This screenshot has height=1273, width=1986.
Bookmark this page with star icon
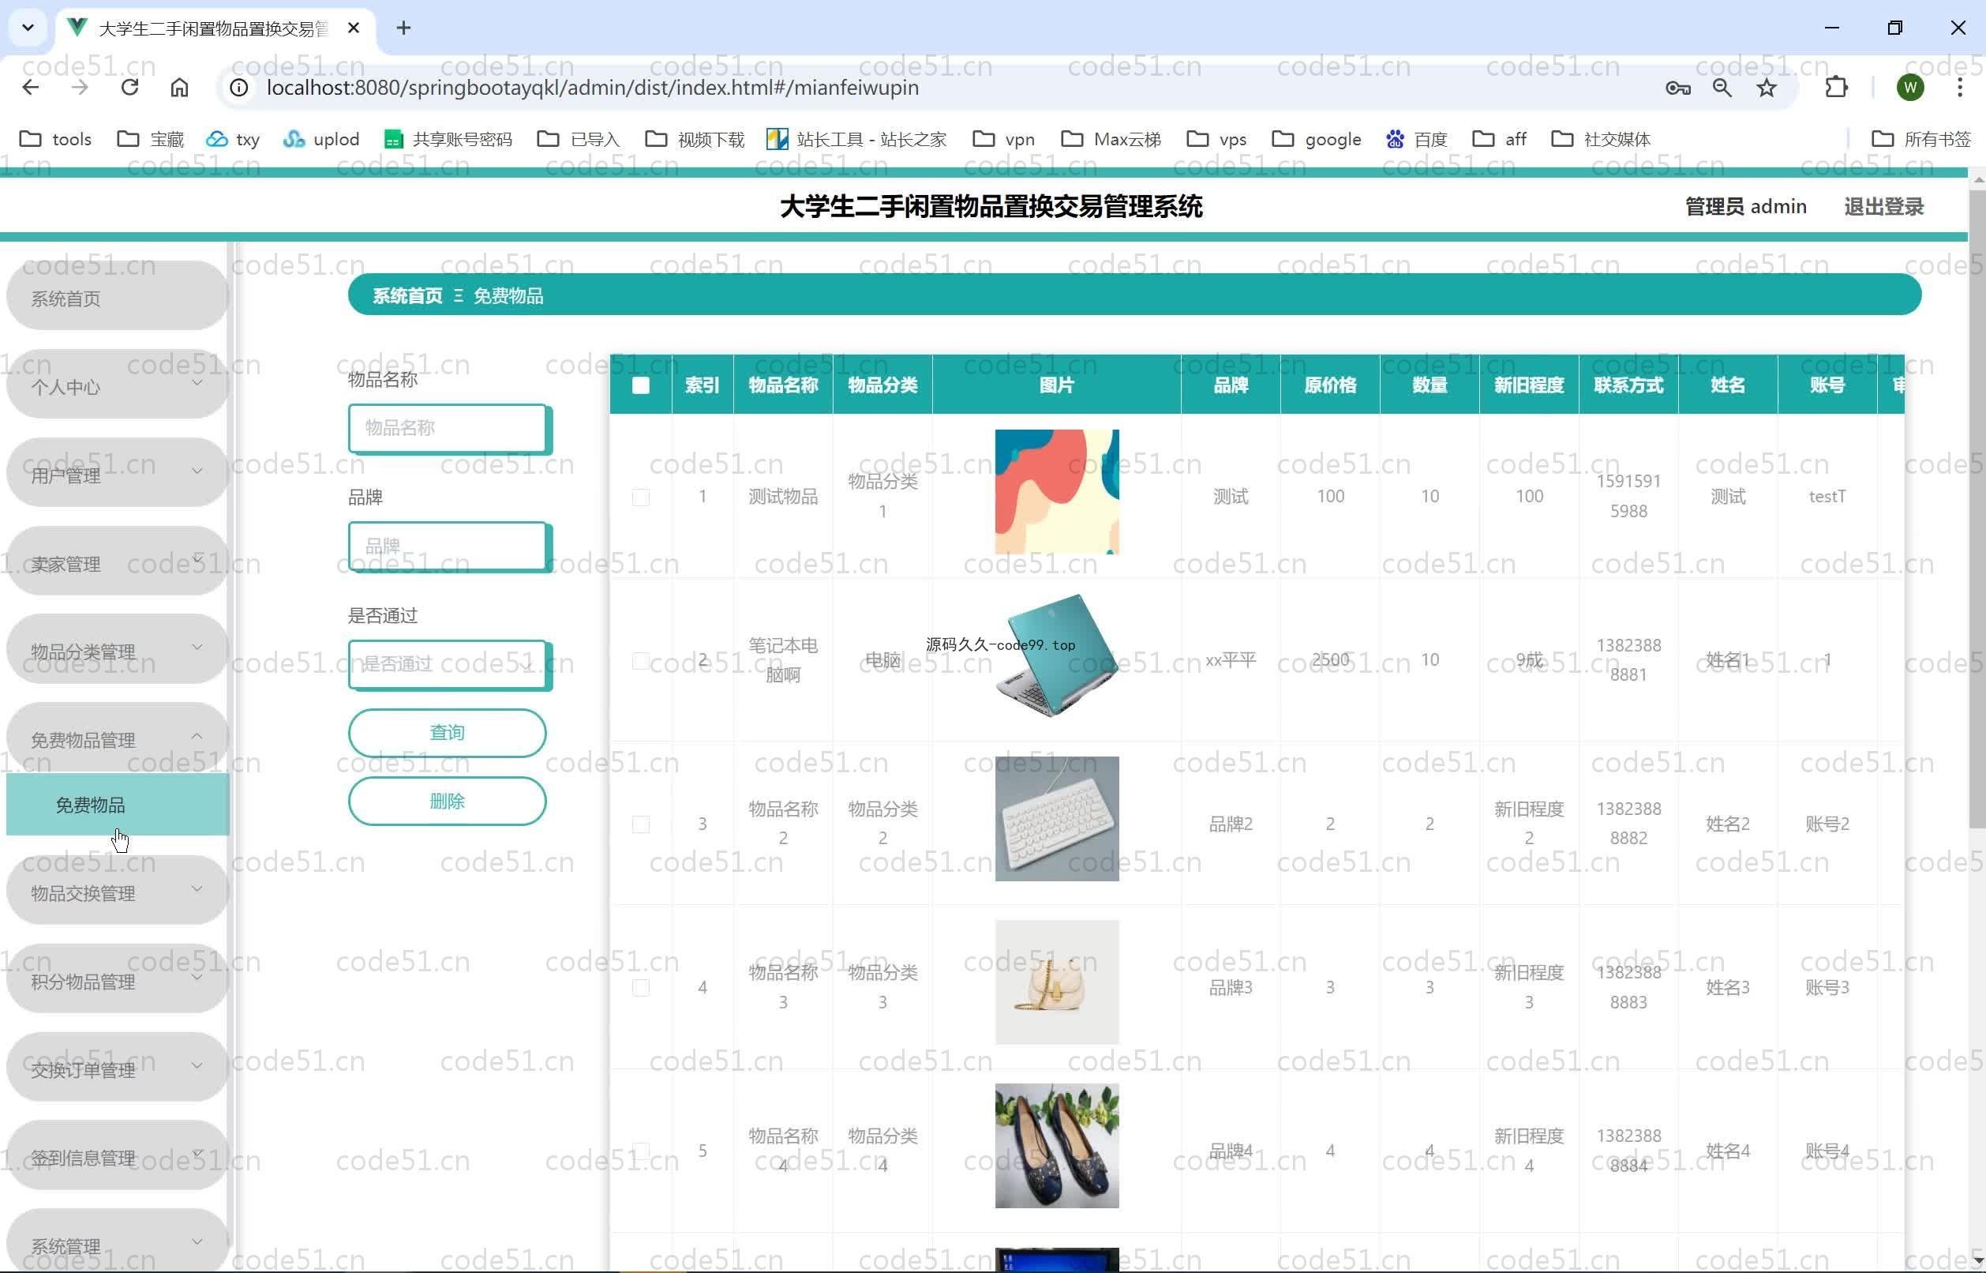(1767, 88)
